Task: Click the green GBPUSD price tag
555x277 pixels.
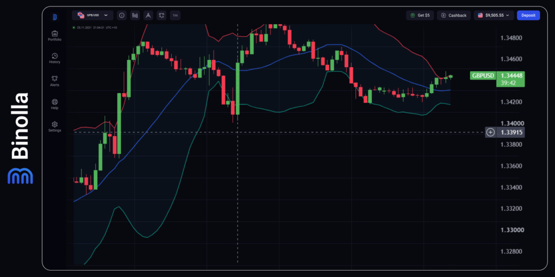Action: click(483, 75)
